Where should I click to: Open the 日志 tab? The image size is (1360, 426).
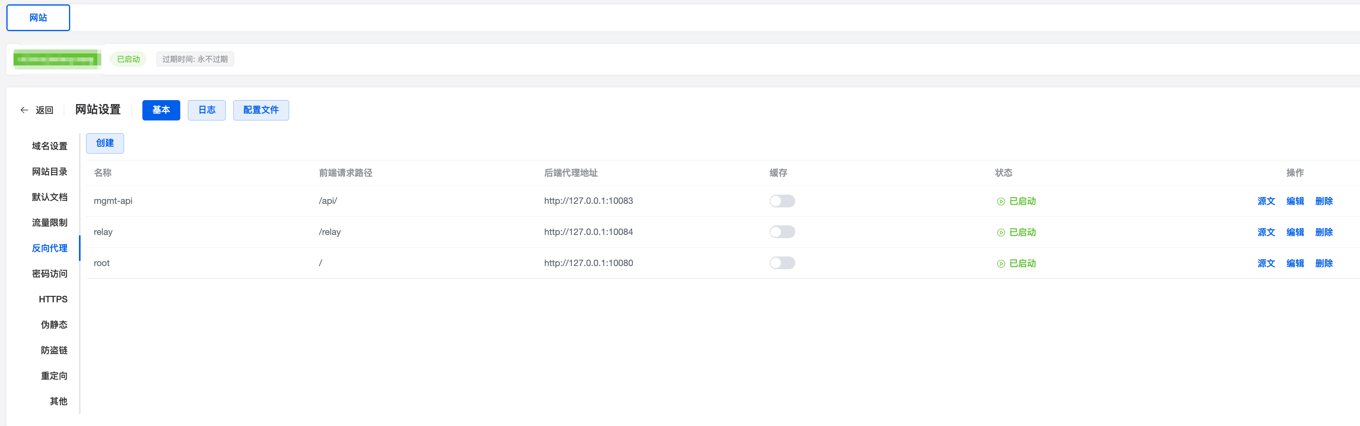coord(207,110)
